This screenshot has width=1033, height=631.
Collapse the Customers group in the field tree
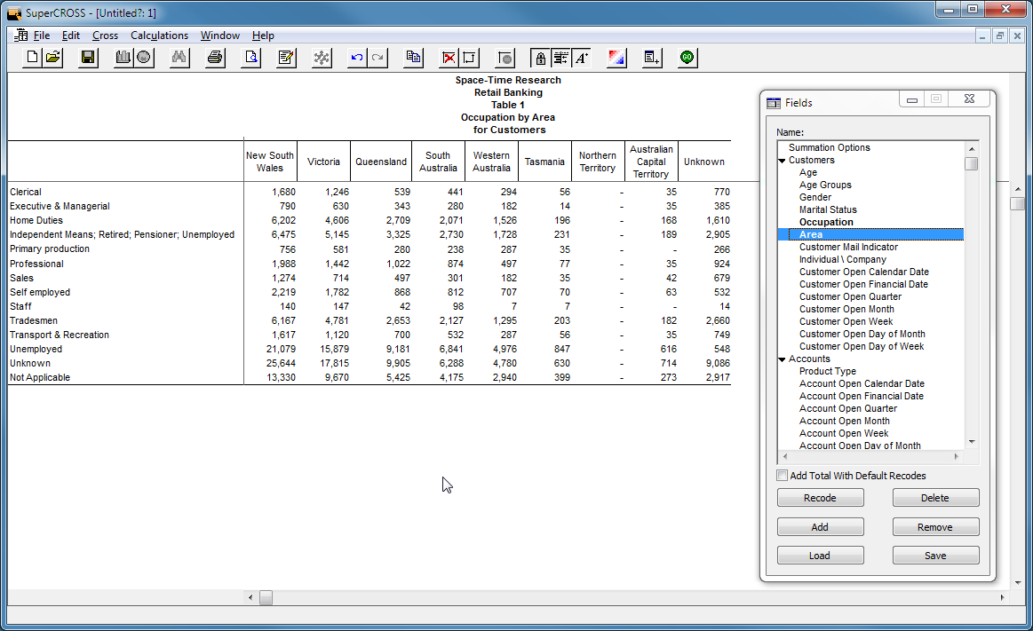(x=783, y=161)
